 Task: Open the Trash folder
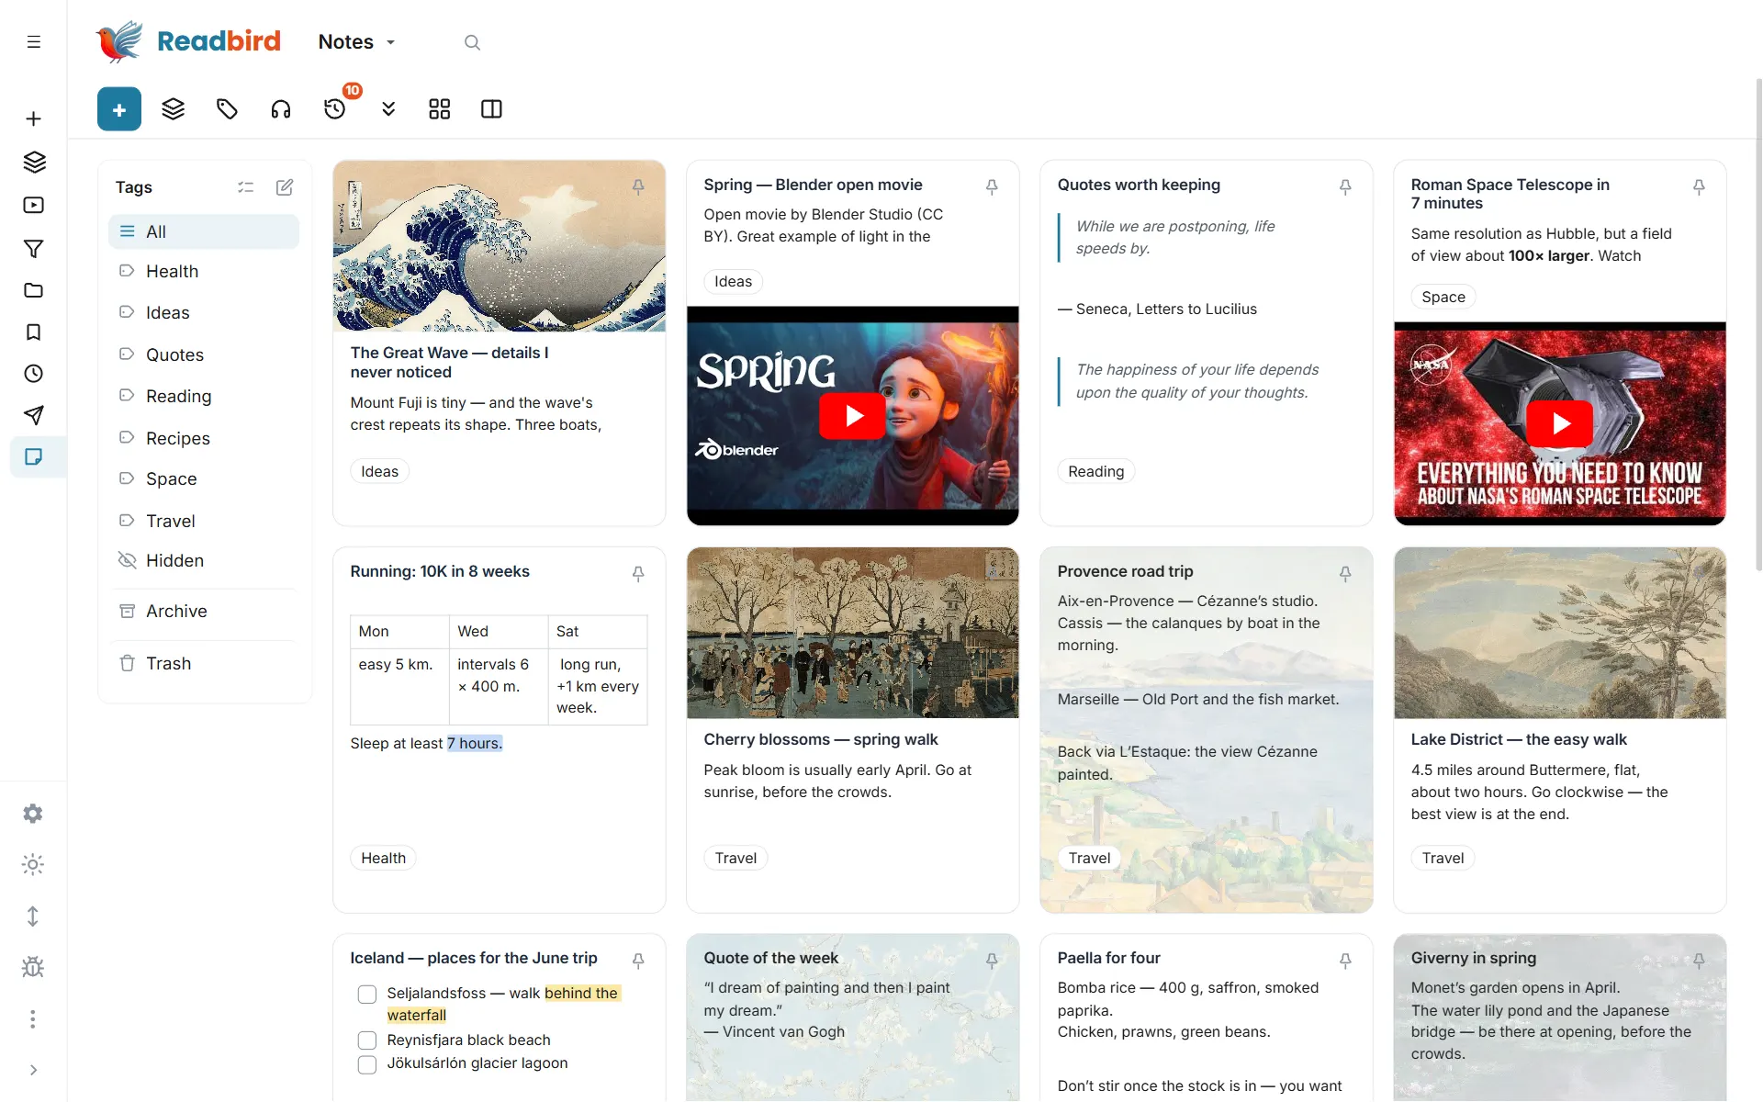coord(204,664)
